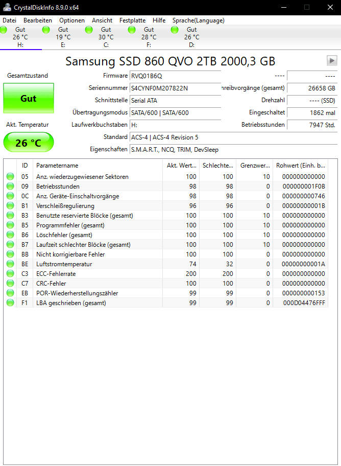
Task: Click raw value 000000001F0B
Action: tap(304, 187)
